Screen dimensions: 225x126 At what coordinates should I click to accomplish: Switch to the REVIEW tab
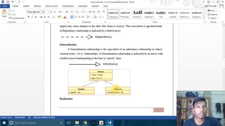[x=95, y=6]
